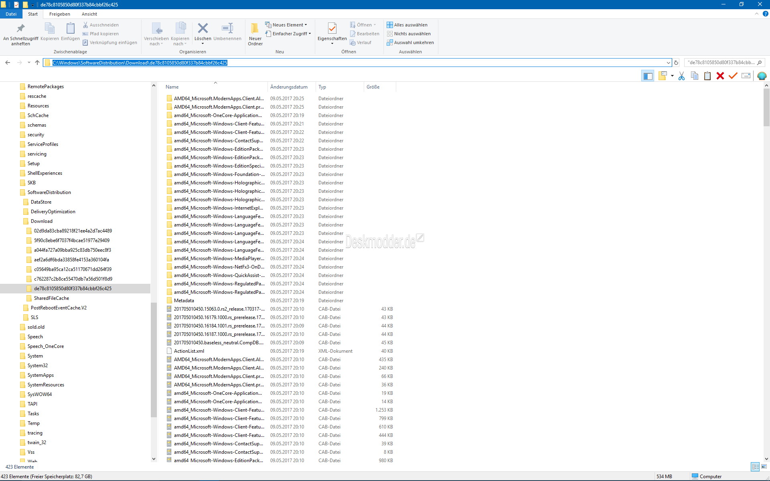Click the folder options toolbar icon

tap(663, 76)
